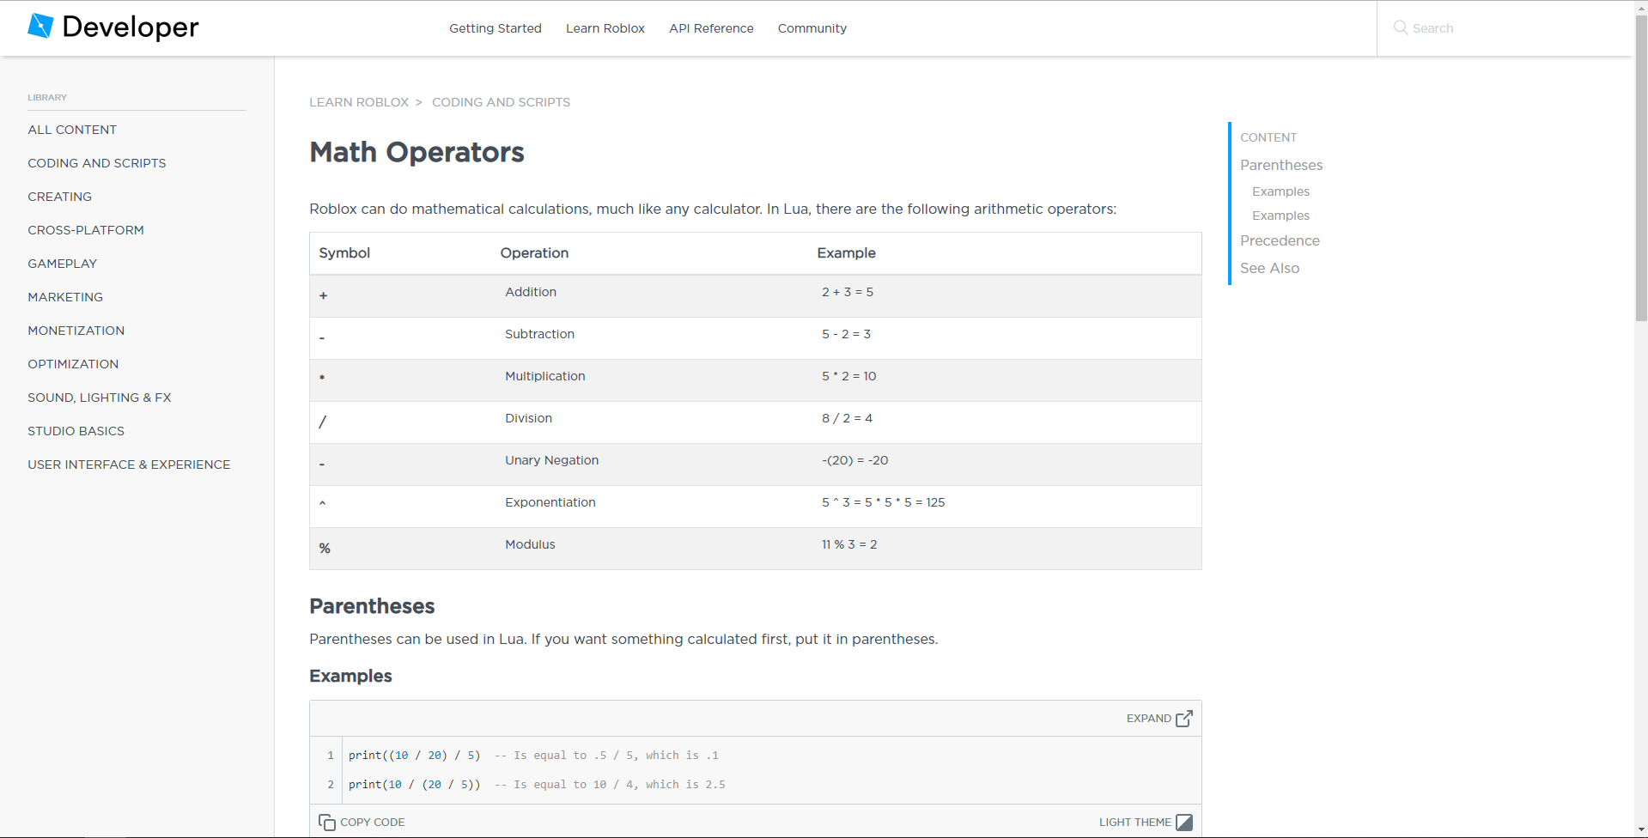Click the Symbol column header

pos(344,253)
